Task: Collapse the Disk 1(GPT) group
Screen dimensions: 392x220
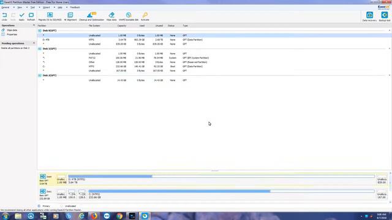Action: pyautogui.click(x=390, y=49)
